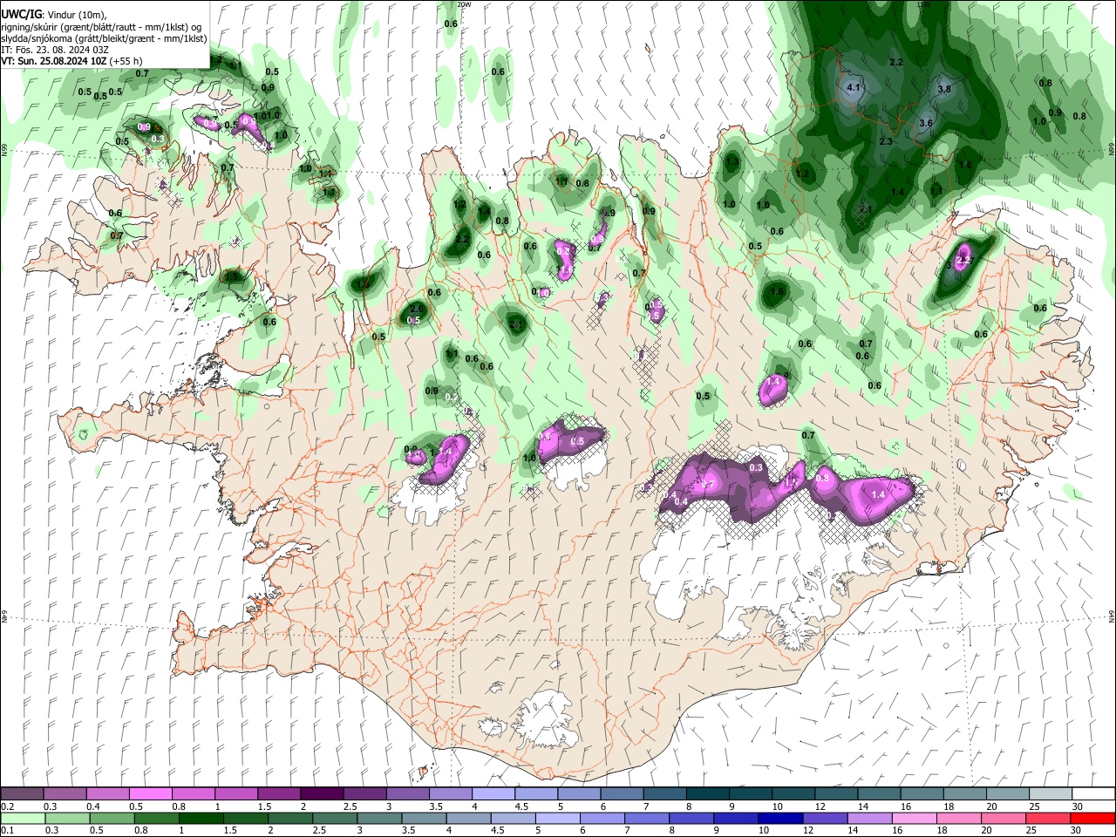Click the 'IT: Fös. 23. 08. 2024 03Z' line
The image size is (1116, 837).
click(x=55, y=50)
